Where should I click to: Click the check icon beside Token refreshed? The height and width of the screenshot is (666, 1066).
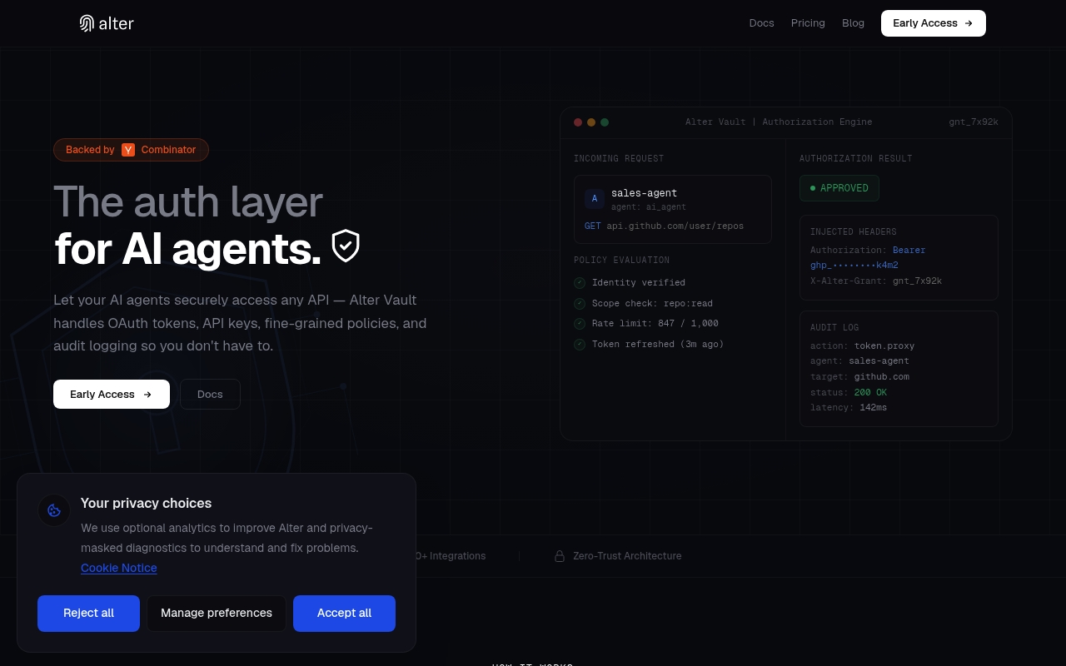(580, 344)
